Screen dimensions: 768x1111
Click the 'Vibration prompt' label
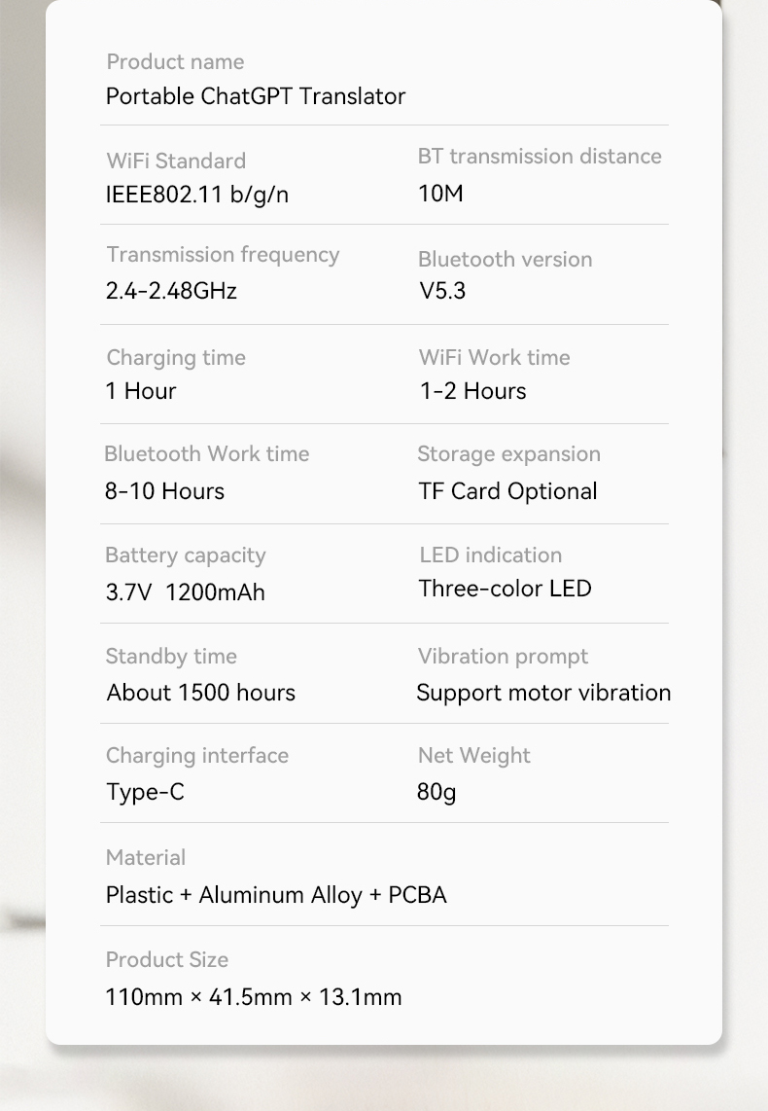(503, 657)
